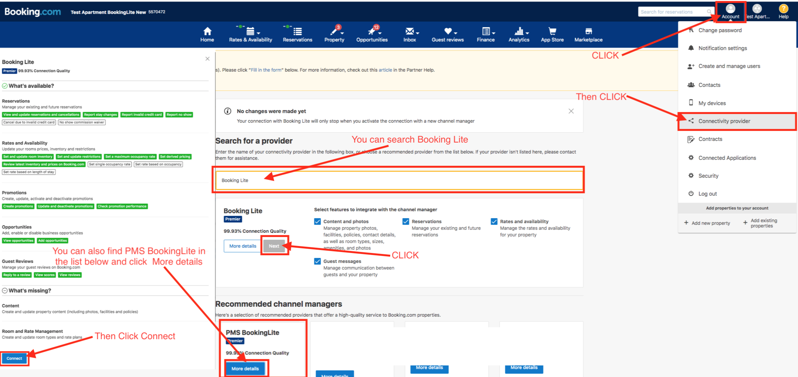
Task: Open Guest reviews heart icon
Action: click(448, 31)
